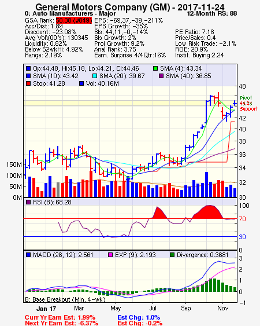Click the blue Est Chg: 1.0% text
This screenshot has height=326, width=260.
(139, 317)
